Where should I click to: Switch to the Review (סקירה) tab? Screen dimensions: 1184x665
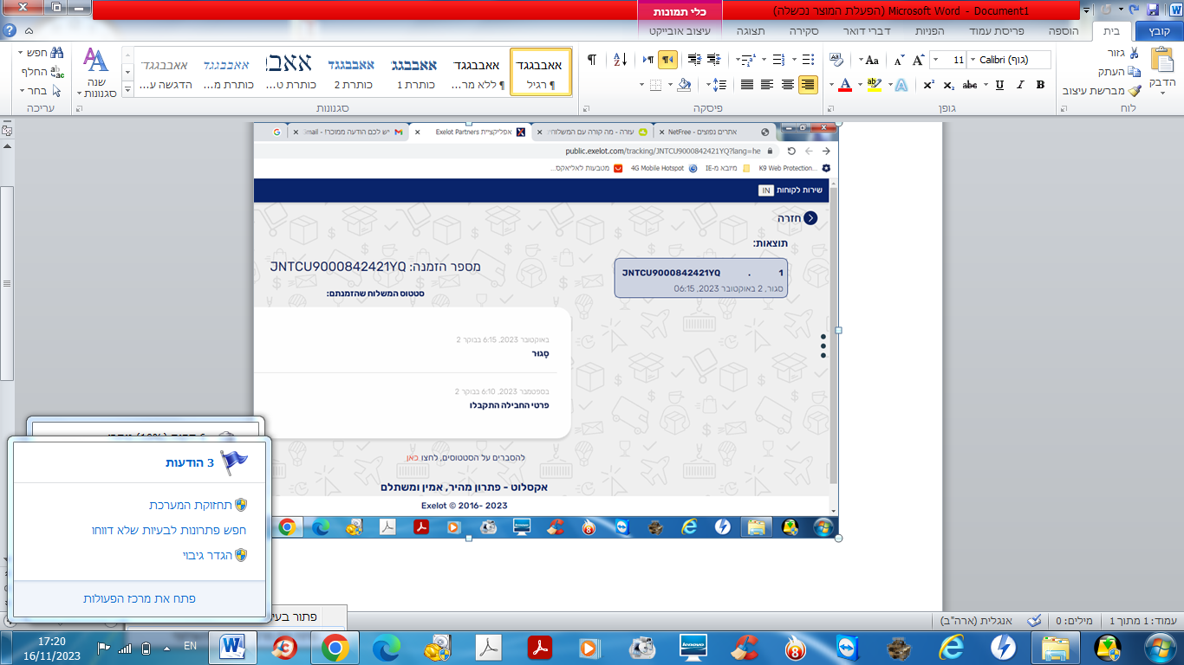803,30
